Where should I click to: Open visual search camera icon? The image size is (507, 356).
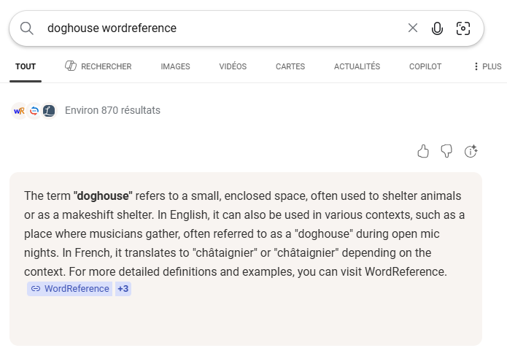click(463, 28)
